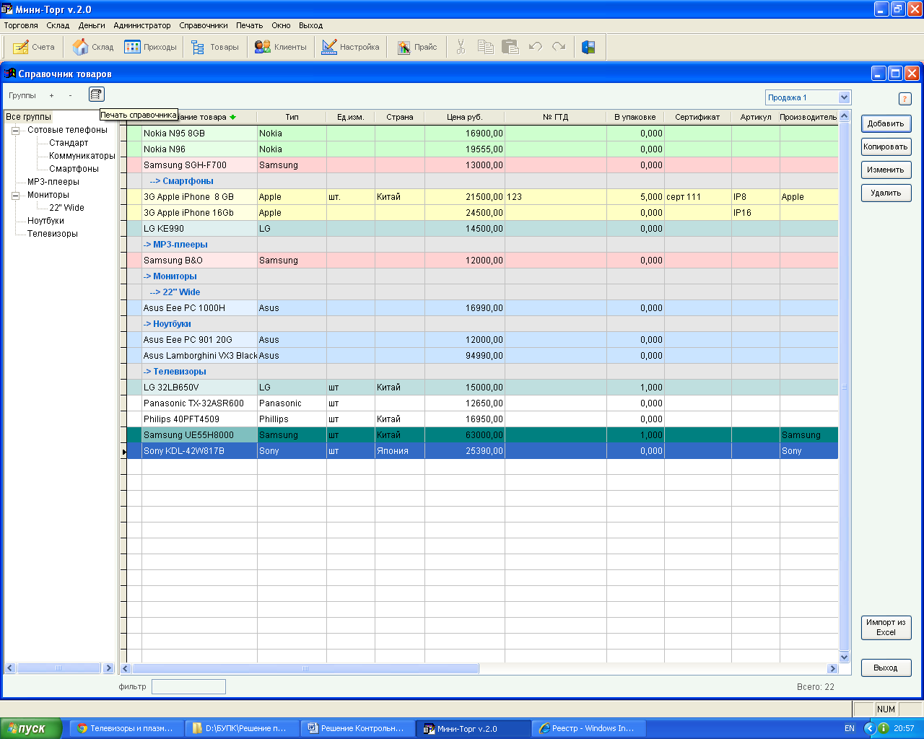Select the Телевизоры tree item

point(53,234)
